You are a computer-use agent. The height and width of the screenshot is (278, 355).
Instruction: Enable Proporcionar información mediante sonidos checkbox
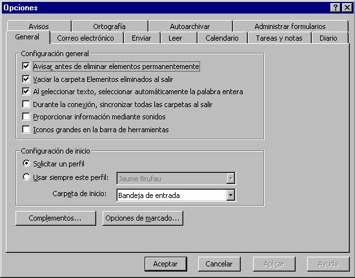point(26,117)
